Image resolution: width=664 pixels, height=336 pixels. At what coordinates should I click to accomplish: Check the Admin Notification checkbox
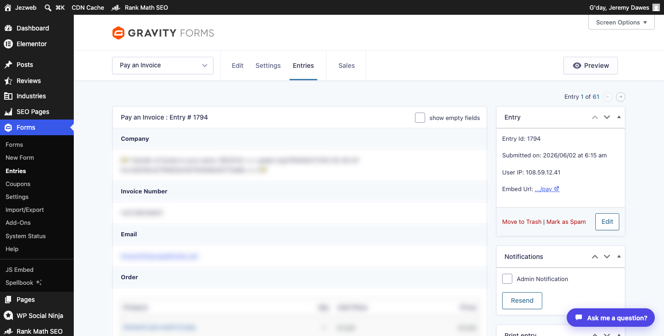pyautogui.click(x=507, y=279)
